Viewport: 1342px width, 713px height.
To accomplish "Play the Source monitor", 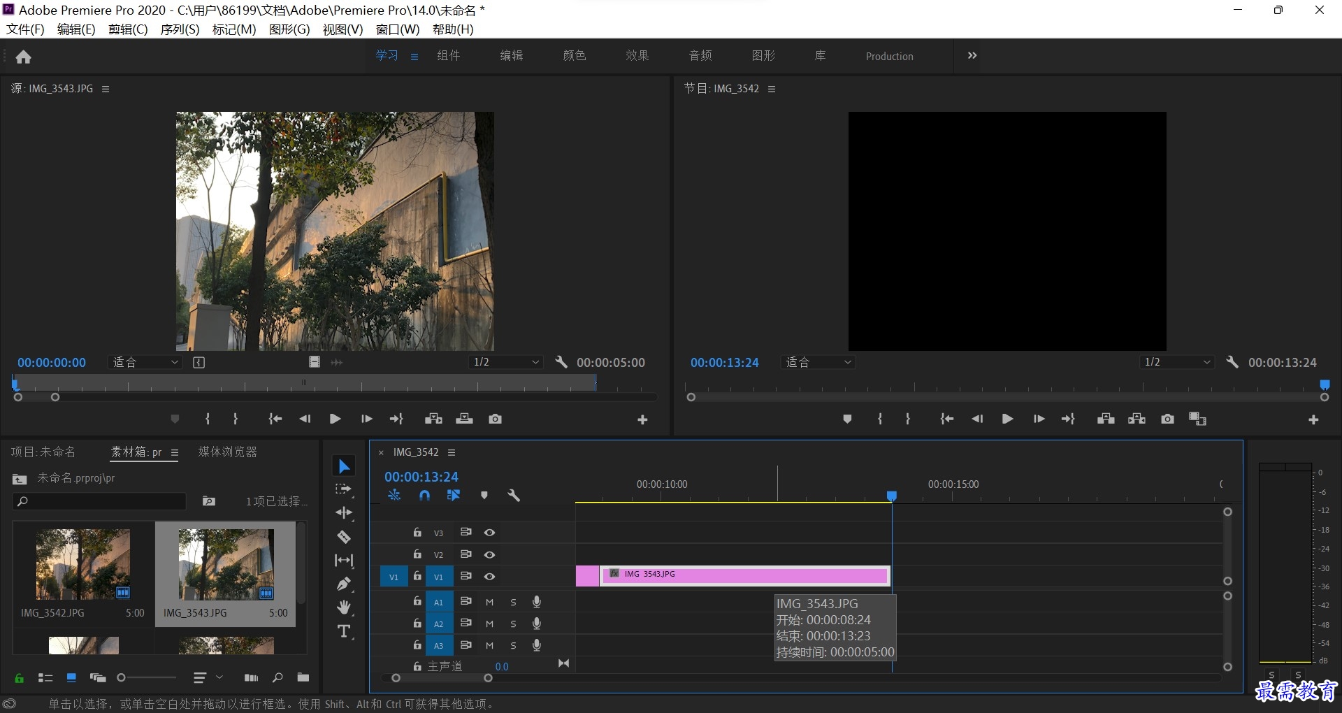I will [x=335, y=419].
